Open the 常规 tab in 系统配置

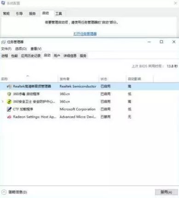(6, 14)
